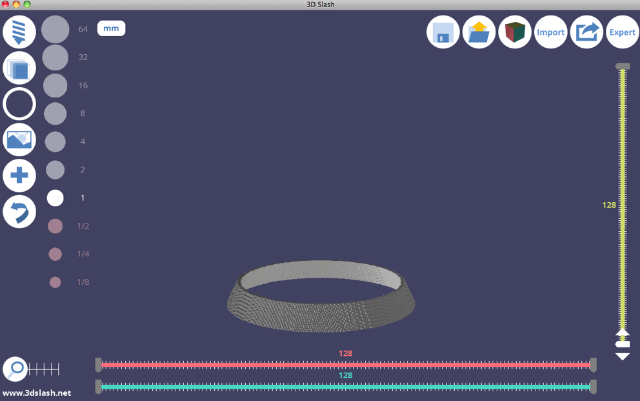Select tool size 2
This screenshot has height=401, width=640.
coord(55,170)
